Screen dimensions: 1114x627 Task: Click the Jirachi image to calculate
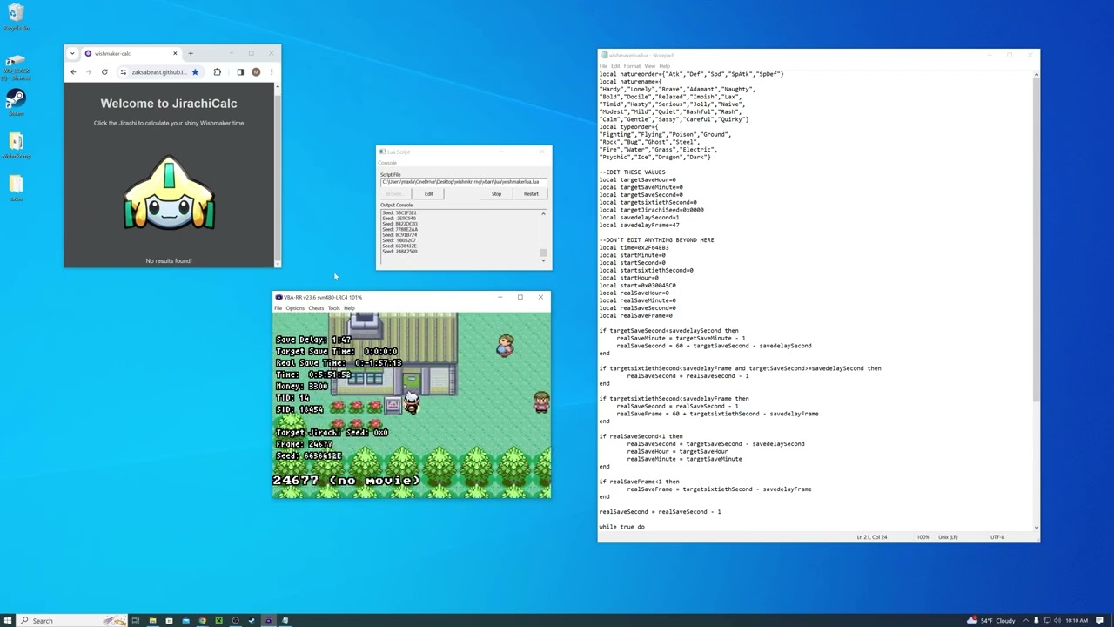click(x=169, y=194)
